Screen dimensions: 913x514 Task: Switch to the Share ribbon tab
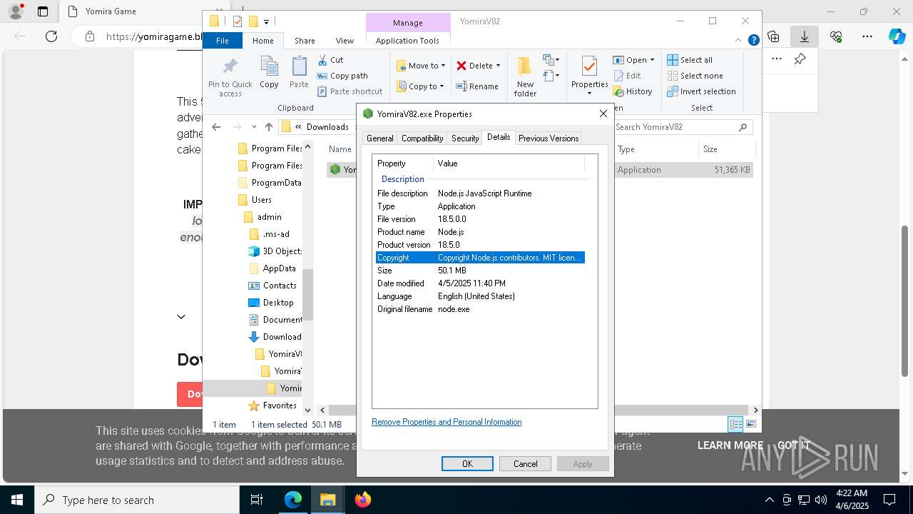(305, 41)
